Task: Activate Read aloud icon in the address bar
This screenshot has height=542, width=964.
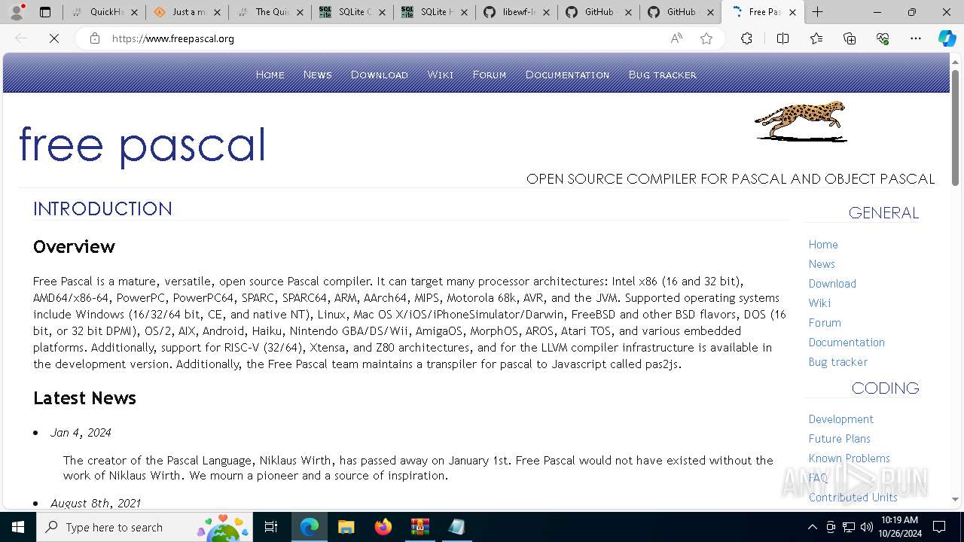Action: pyautogui.click(x=676, y=38)
